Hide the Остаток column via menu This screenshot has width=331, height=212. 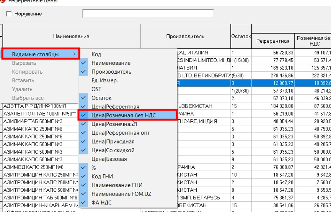pos(128,98)
